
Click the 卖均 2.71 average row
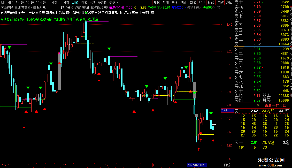(248, 96)
